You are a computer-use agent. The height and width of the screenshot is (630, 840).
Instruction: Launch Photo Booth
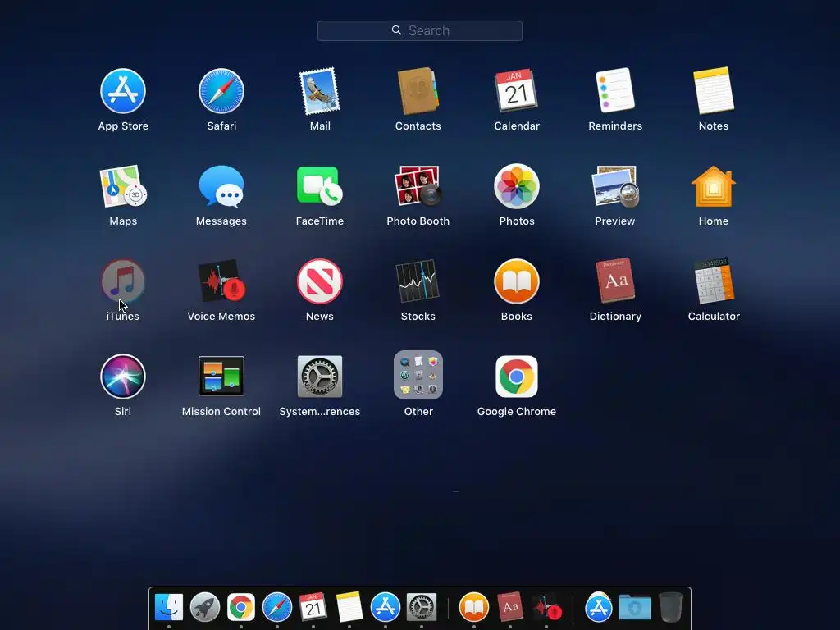pyautogui.click(x=418, y=186)
